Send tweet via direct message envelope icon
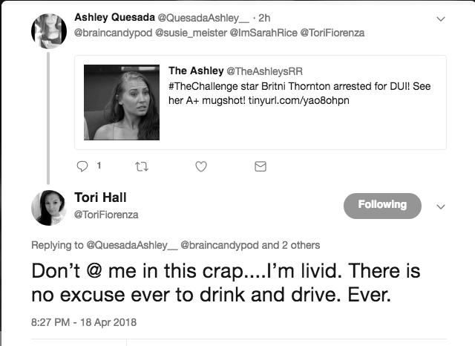The height and width of the screenshot is (346, 475). [261, 166]
